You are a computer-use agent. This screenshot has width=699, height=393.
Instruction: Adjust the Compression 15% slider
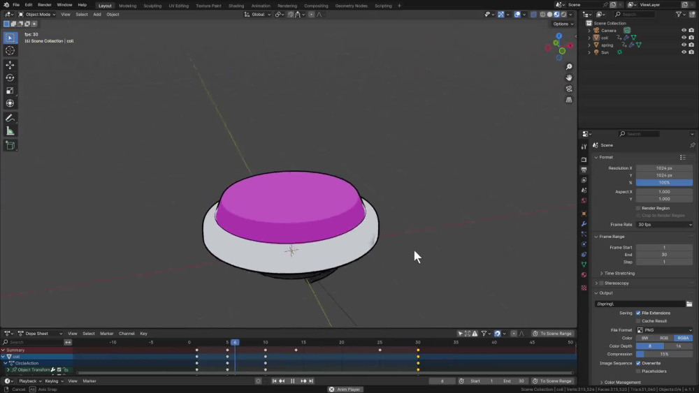click(664, 355)
